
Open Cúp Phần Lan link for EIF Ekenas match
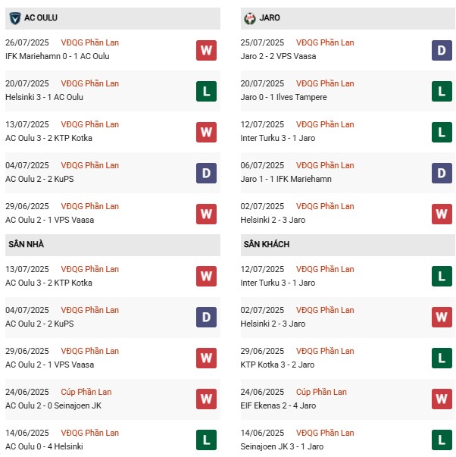coord(321,392)
